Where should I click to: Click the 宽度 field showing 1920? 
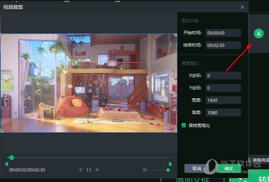click(x=223, y=100)
